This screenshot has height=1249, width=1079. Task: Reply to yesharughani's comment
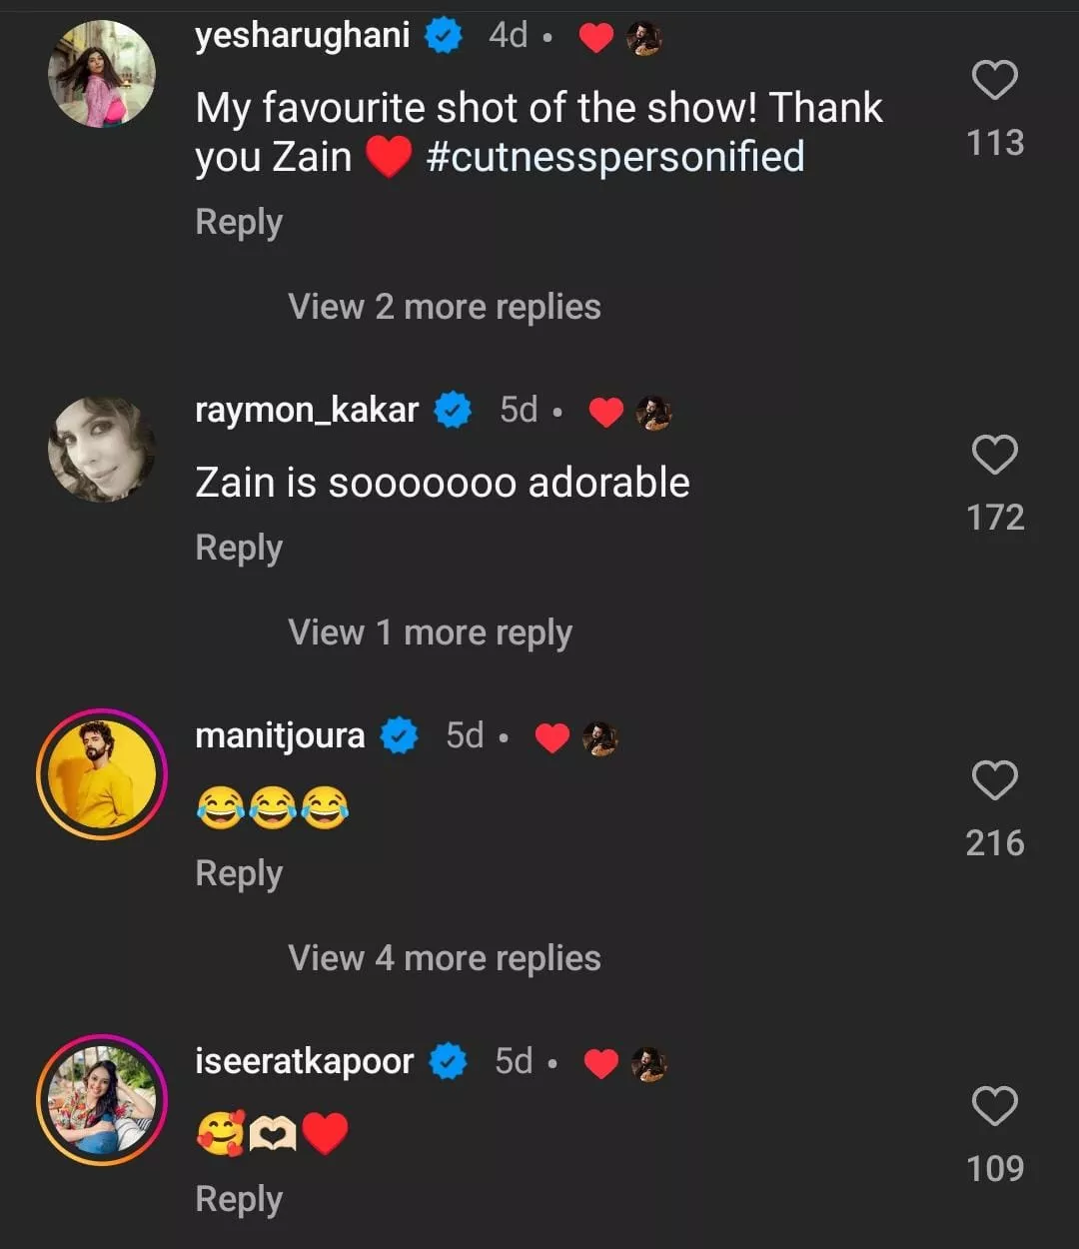[x=239, y=222]
